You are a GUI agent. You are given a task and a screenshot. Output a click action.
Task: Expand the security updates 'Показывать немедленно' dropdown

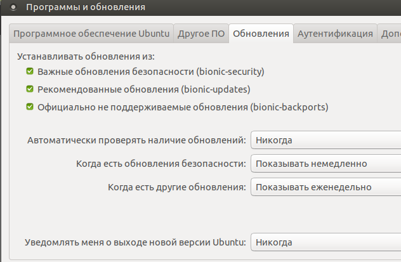tap(325, 164)
